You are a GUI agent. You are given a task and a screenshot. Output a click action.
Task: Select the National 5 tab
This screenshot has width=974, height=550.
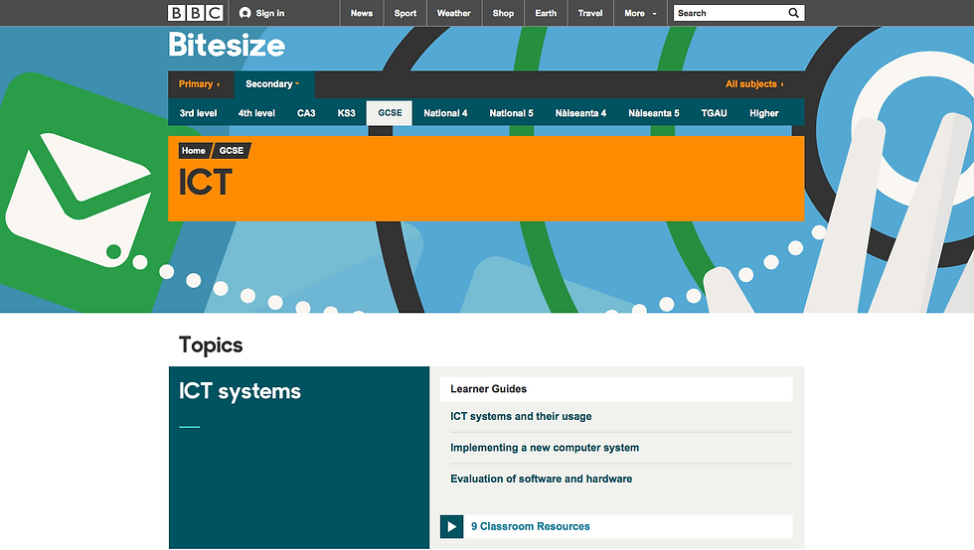pos(511,113)
